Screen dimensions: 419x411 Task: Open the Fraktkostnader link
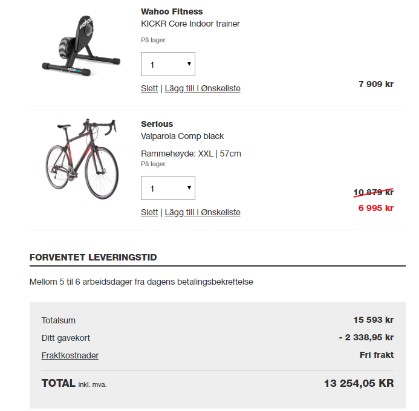(70, 355)
